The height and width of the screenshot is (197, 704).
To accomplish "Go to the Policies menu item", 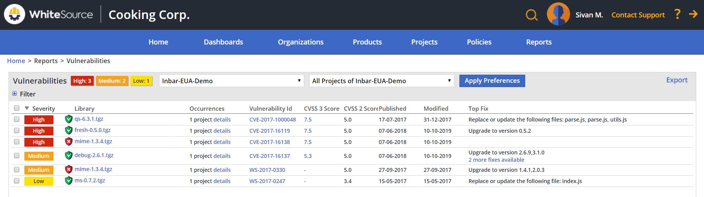I will click(479, 42).
